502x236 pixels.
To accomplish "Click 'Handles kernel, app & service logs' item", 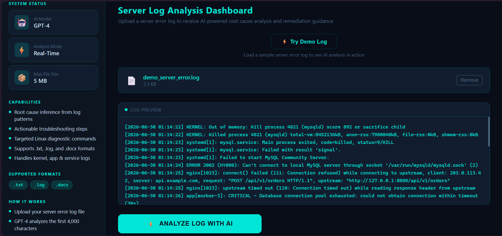I will pos(52,158).
